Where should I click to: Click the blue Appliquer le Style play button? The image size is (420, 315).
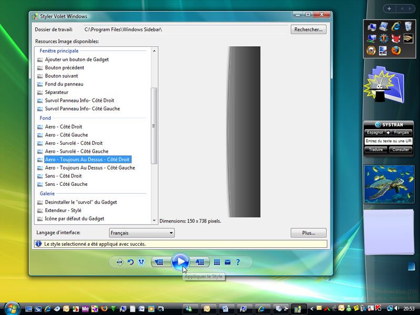(x=180, y=261)
